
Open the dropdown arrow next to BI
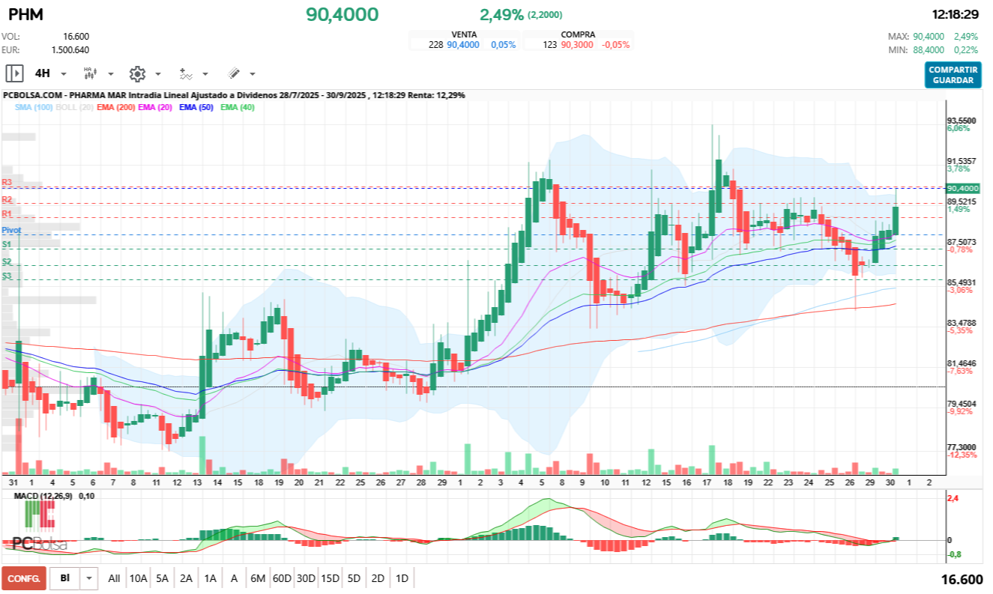[90, 578]
